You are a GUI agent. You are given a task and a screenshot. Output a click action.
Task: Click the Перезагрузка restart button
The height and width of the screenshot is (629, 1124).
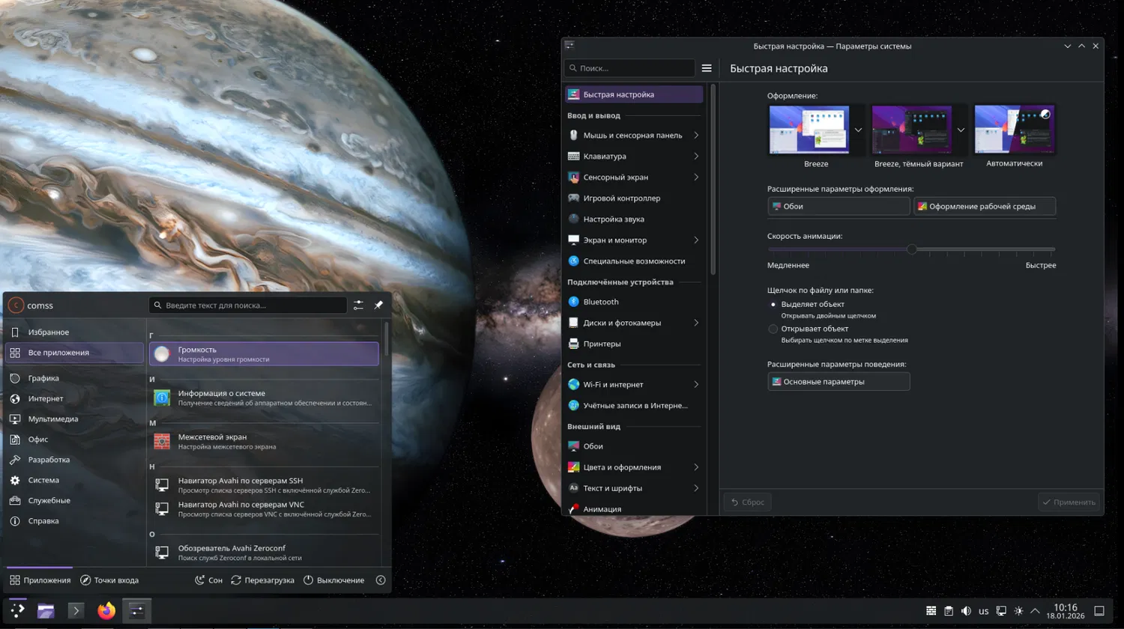262,580
